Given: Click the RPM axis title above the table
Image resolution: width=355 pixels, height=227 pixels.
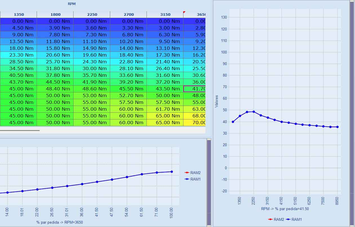Looking at the screenshot, I should click(72, 4).
